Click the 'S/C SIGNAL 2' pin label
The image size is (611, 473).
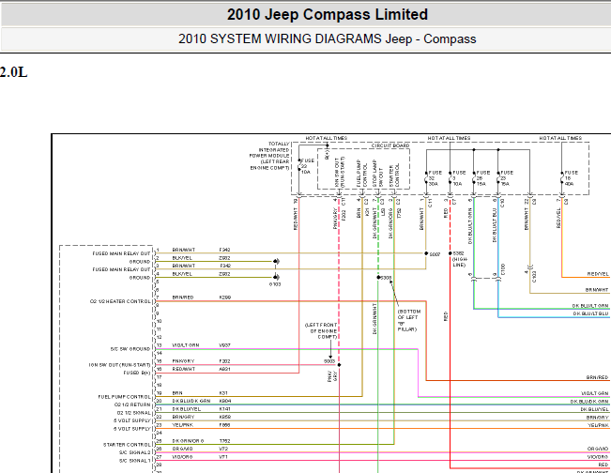[135, 452]
